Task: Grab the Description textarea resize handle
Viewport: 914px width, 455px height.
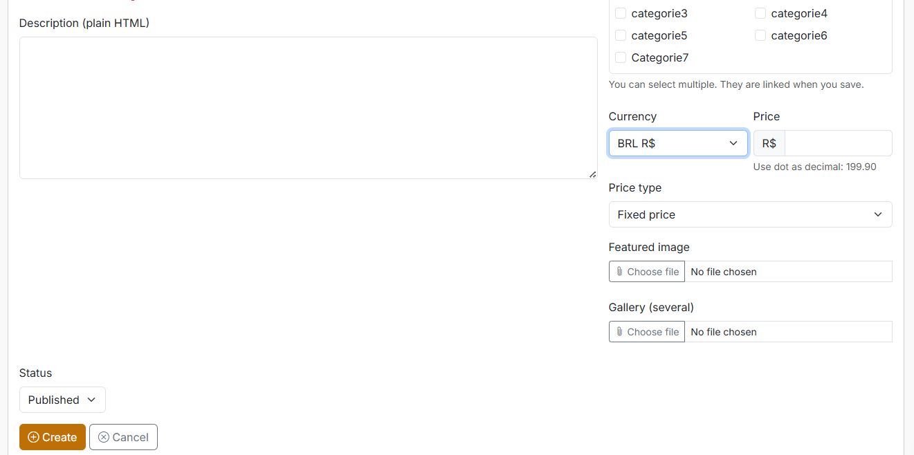Action: click(x=593, y=174)
